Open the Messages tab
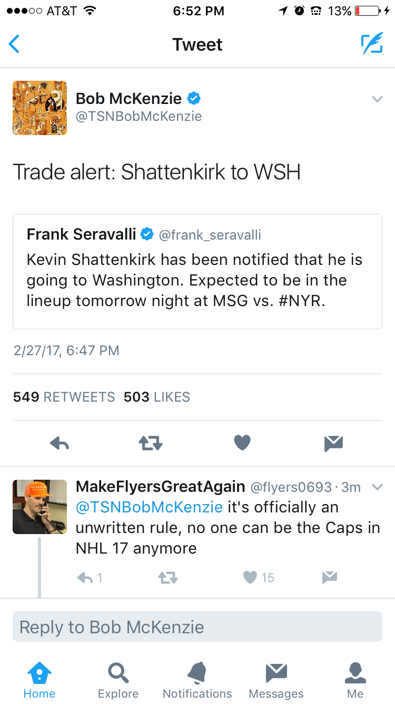The height and width of the screenshot is (704, 395). click(276, 681)
